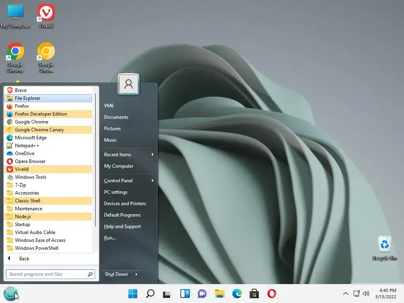Expand the Windows Ease of Access folder
Image resolution: width=404 pixels, height=303 pixels.
pyautogui.click(x=48, y=240)
